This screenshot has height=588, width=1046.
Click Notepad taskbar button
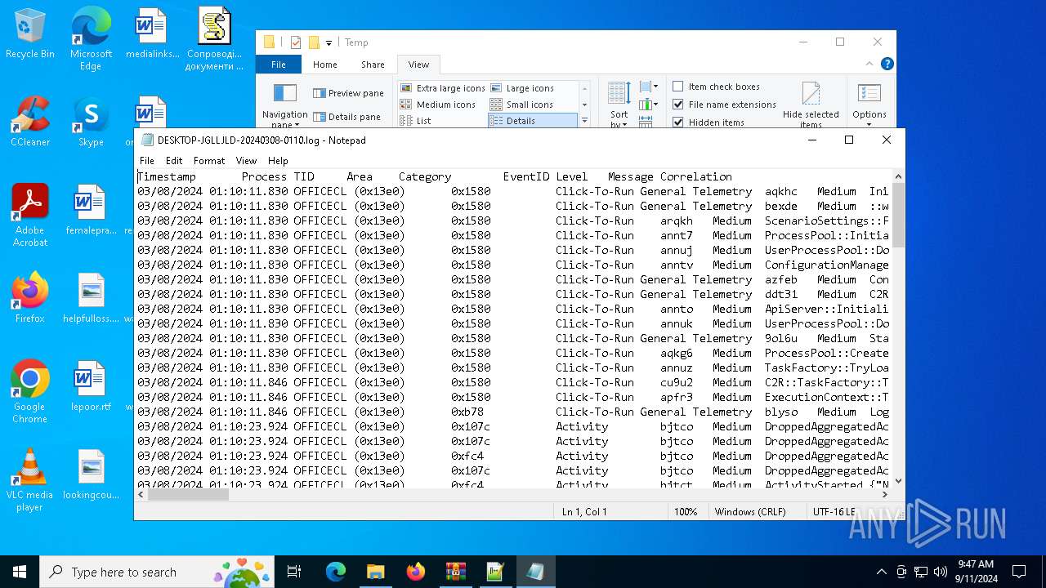point(535,572)
